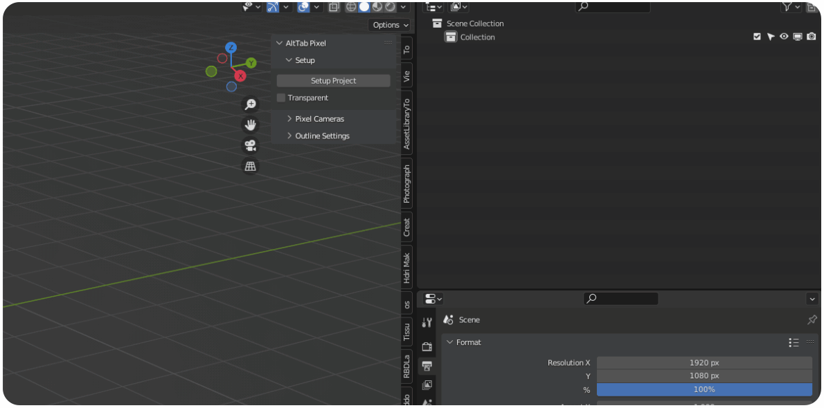
Task: Click the green Y axis gizmo ball
Action: 251,63
